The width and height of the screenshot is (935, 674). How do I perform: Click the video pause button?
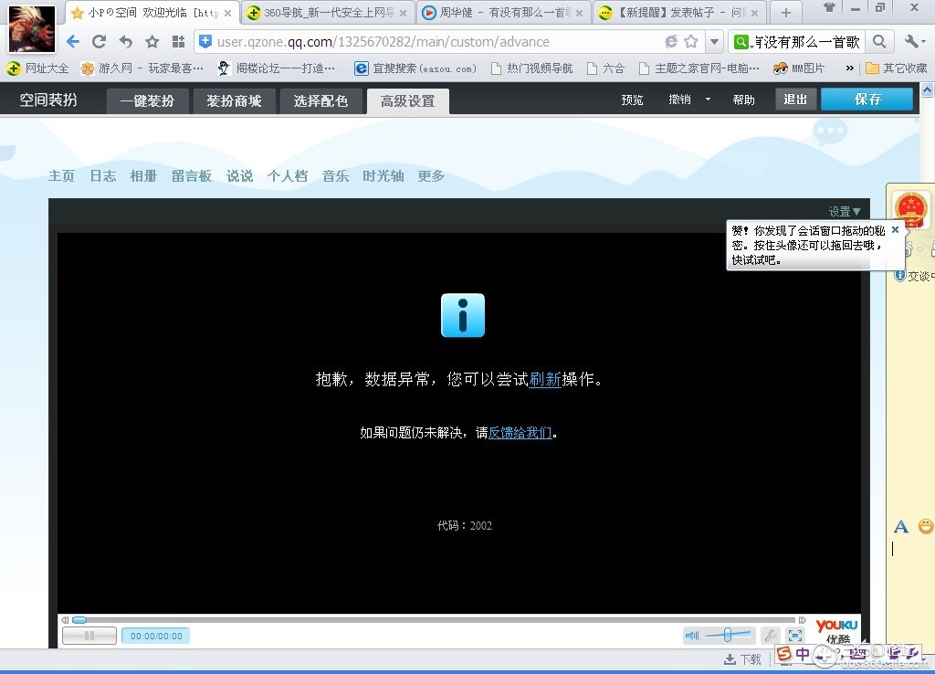pos(89,636)
